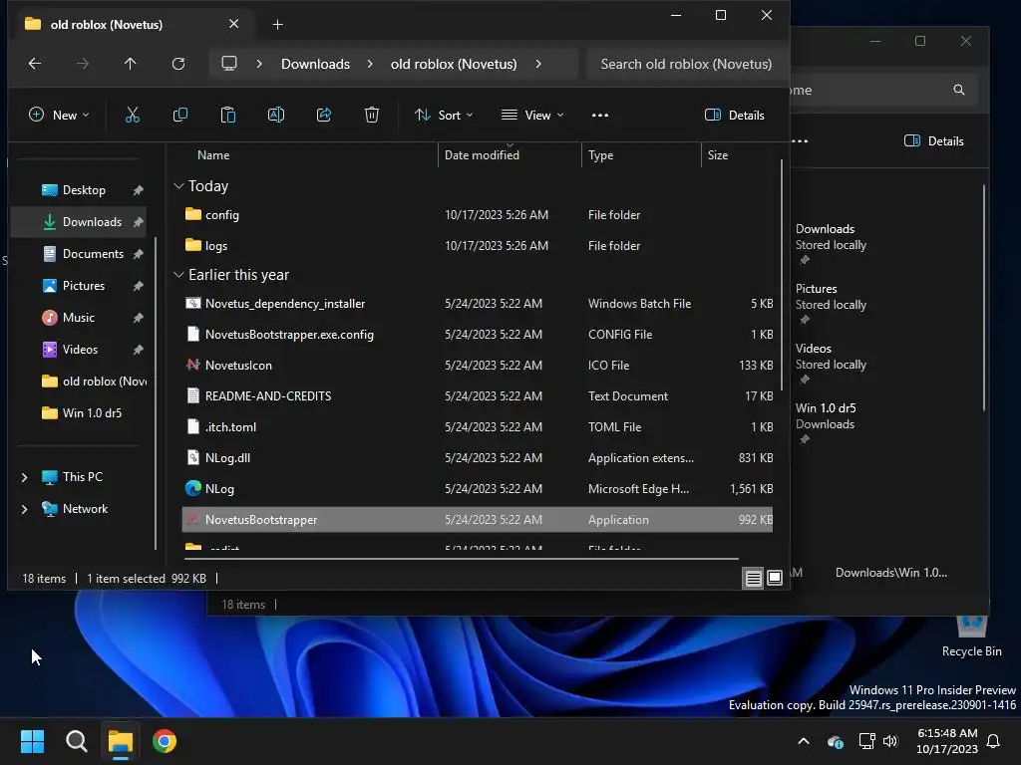The width and height of the screenshot is (1021, 765).
Task: Expand Network in navigation pane
Action: [25, 509]
